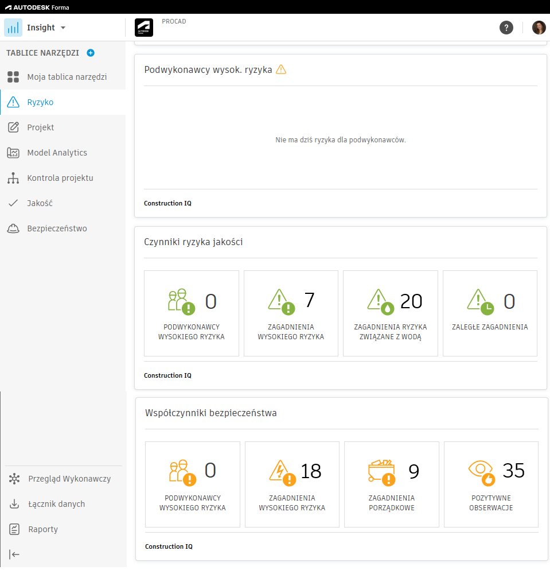The width and height of the screenshot is (550, 574).
Task: Click the Bezpieczeństwo hard hat icon
Action: tap(13, 228)
